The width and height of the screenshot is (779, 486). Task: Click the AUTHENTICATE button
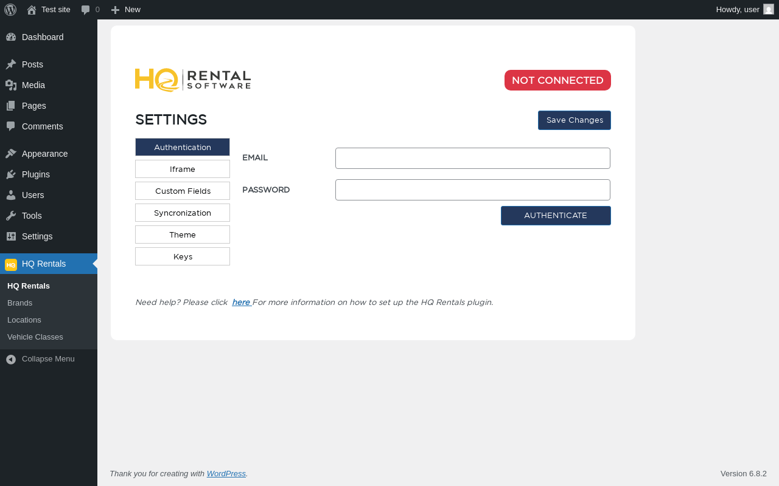(556, 216)
